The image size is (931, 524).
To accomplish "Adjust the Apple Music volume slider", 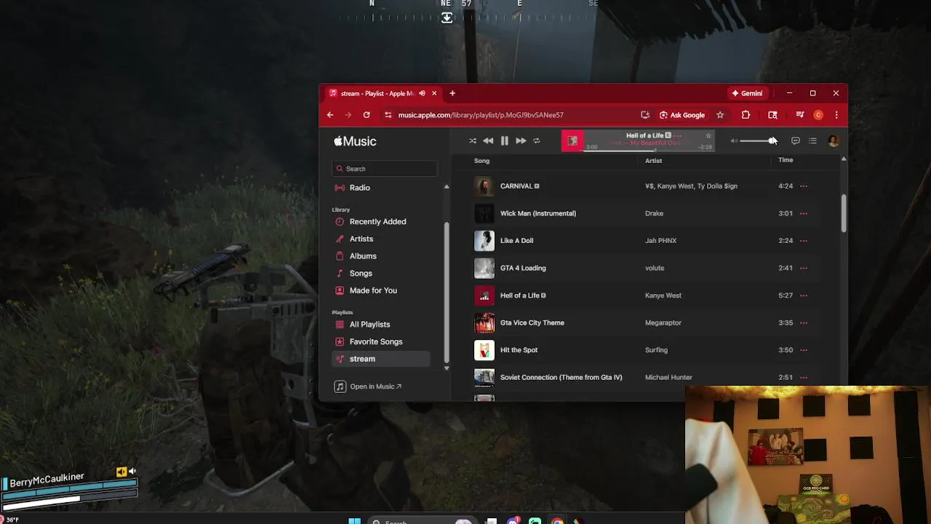I will tap(757, 141).
